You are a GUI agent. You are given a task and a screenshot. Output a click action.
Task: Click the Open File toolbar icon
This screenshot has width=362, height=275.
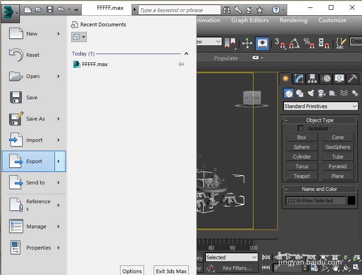tap(39, 10)
